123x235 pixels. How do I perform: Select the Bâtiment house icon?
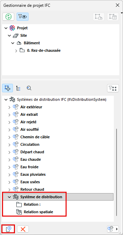[19, 43]
